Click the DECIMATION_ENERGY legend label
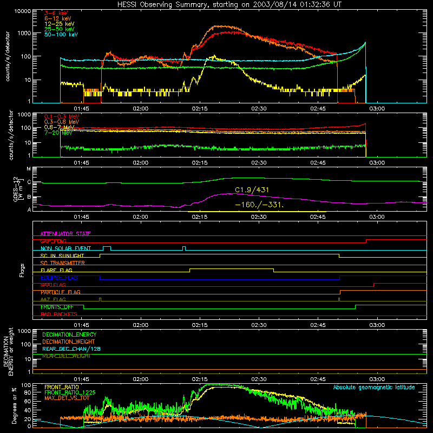Image resolution: width=433 pixels, height=433 pixels. pos(69,334)
